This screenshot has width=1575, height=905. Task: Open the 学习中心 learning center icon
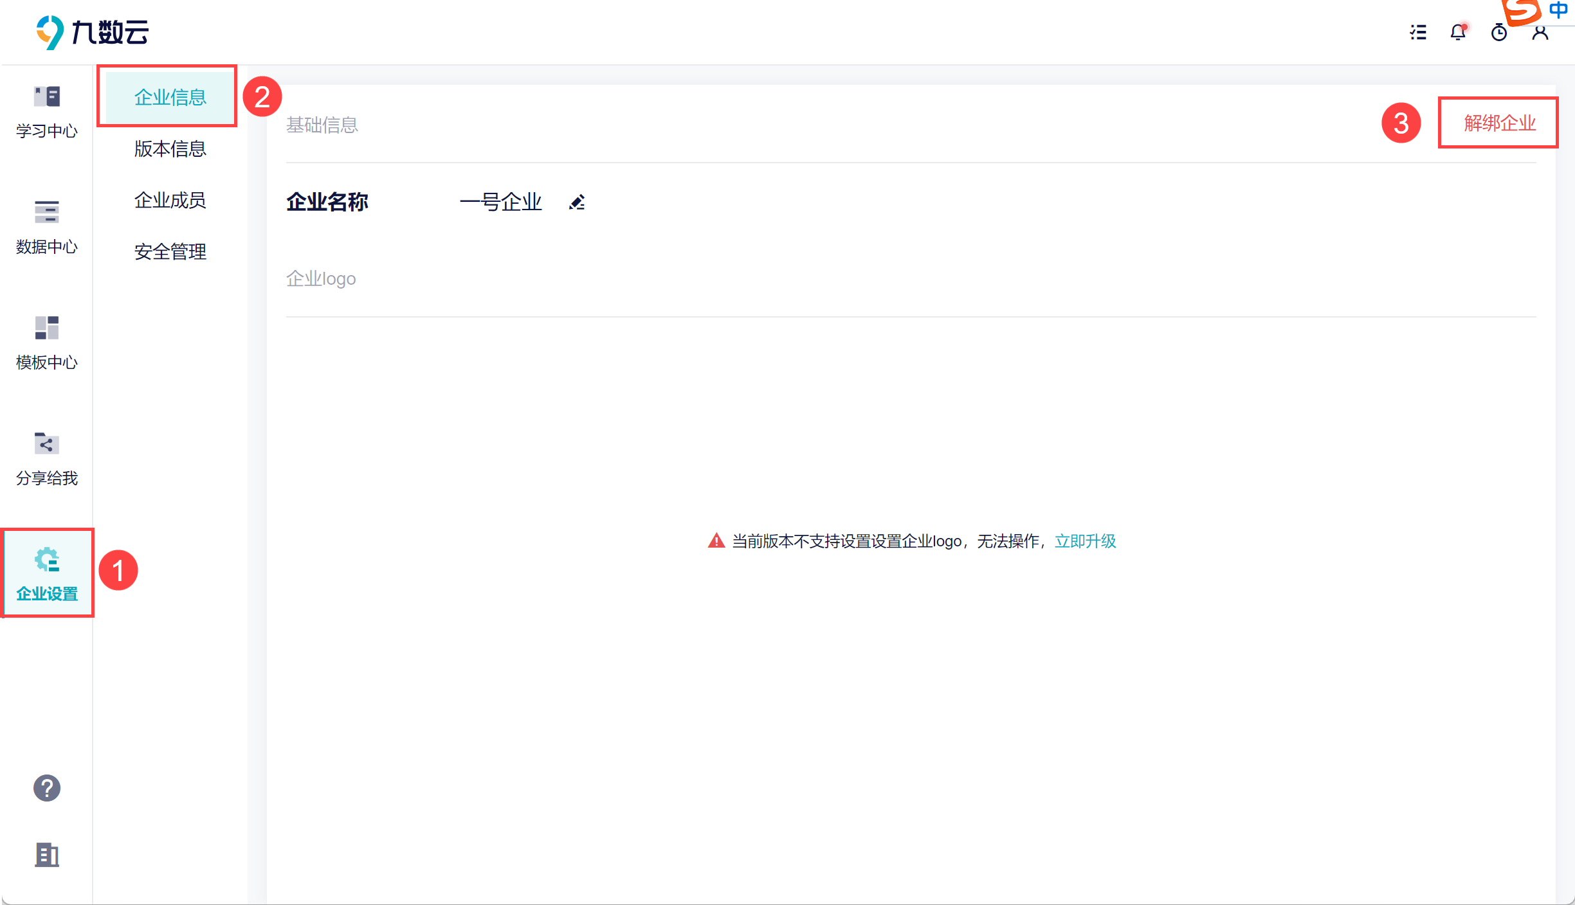pyautogui.click(x=46, y=97)
